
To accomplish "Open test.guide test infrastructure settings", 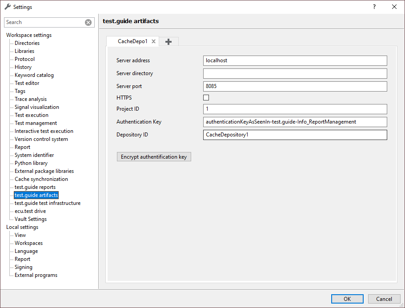I will (48, 203).
